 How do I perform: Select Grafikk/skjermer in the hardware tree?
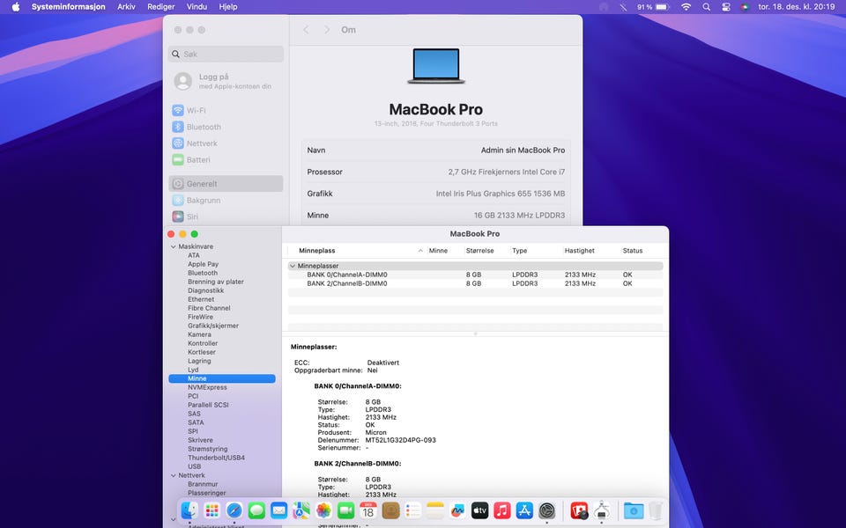click(x=213, y=326)
